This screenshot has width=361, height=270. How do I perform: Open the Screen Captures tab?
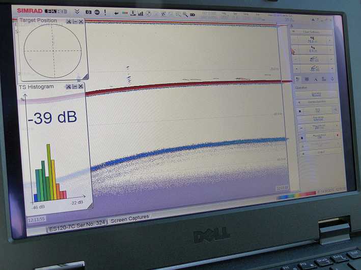tap(130, 218)
